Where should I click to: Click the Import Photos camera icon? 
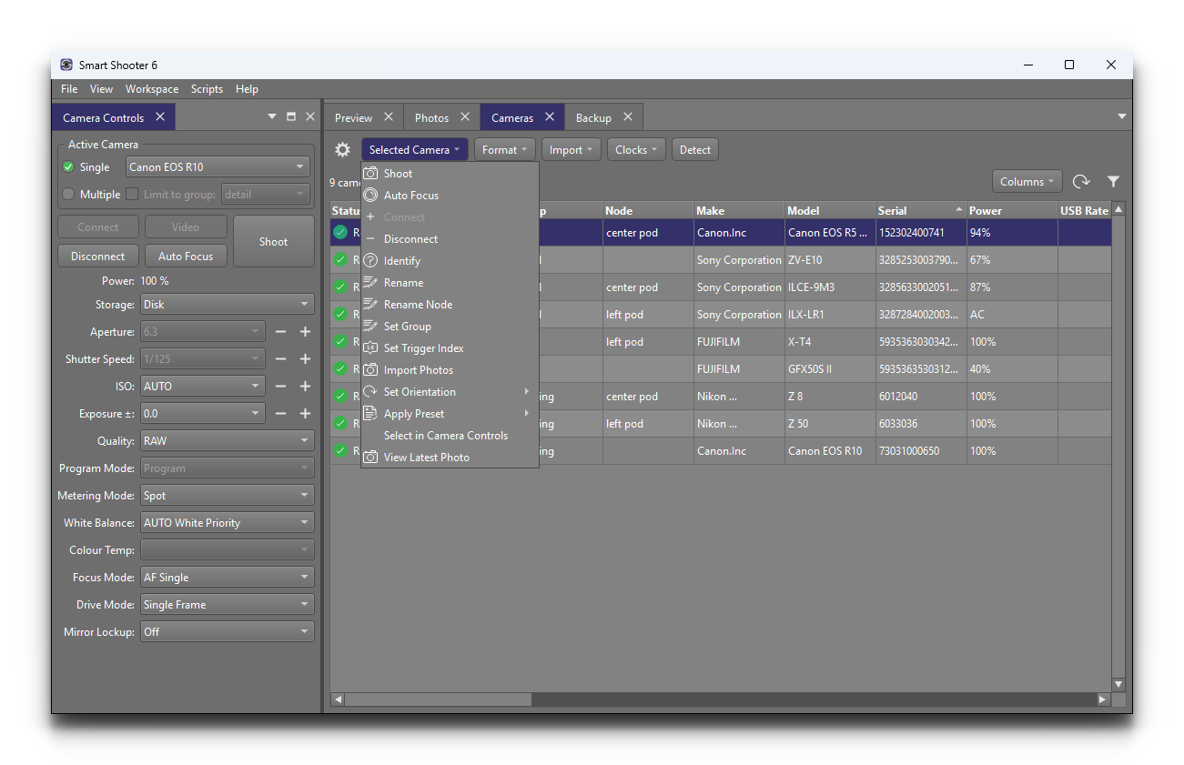pos(370,370)
